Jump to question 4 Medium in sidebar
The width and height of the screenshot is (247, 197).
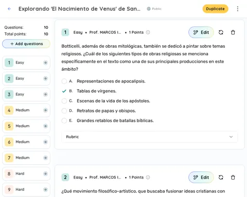(x=26, y=110)
